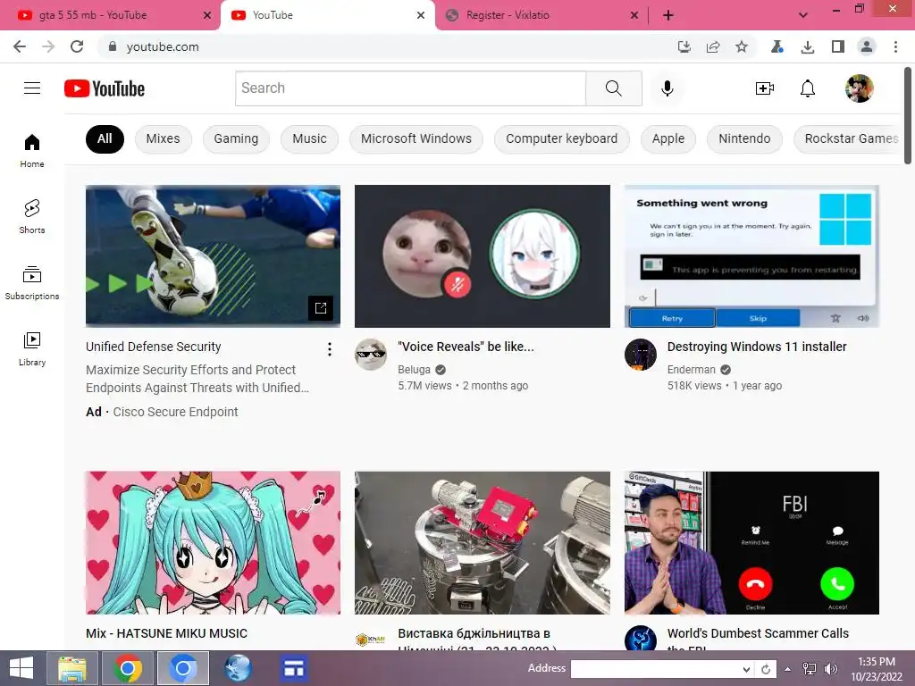915x686 pixels.
Task: Filter by Nintendo chip
Action: tap(744, 138)
